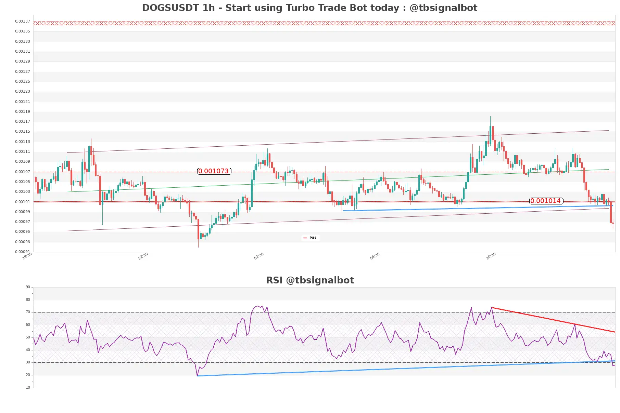Select the 0.00107 price axis label
Image resolution: width=620 pixels, height=413 pixels.
point(22,172)
